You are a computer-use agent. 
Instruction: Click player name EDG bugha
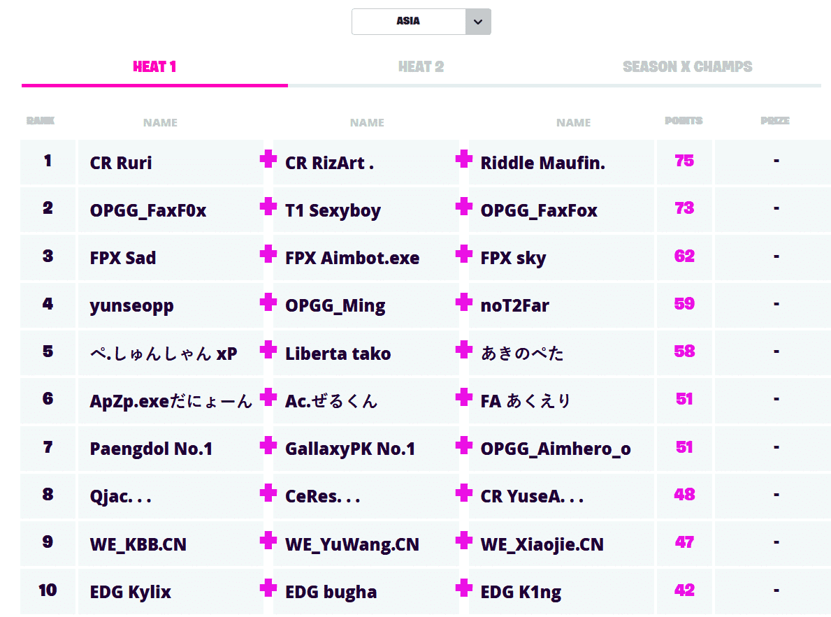tap(331, 593)
